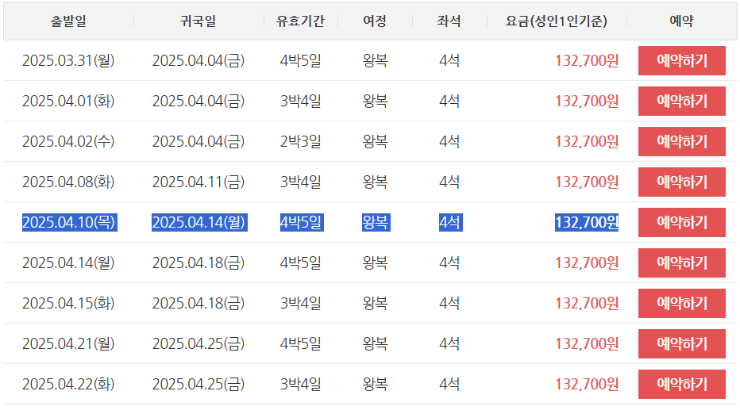The image size is (740, 414).
Task: Click 예약하기 for the 2025.04.15(화) departure
Action: tap(681, 303)
